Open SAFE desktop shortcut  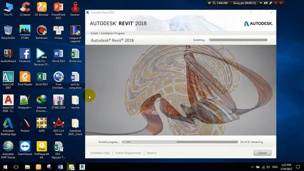[42, 125]
